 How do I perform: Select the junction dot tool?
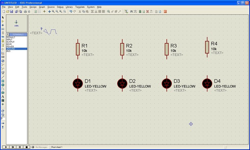pos(3,25)
